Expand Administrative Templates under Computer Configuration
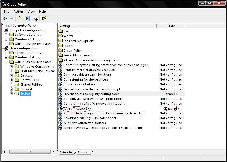Screen dimensions: 227x162 pyautogui.click(x=6, y=44)
